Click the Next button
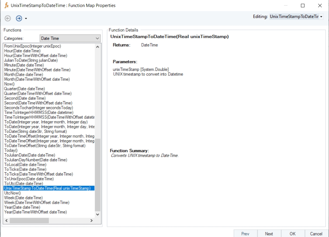This screenshot has height=237, width=329. click(x=269, y=234)
